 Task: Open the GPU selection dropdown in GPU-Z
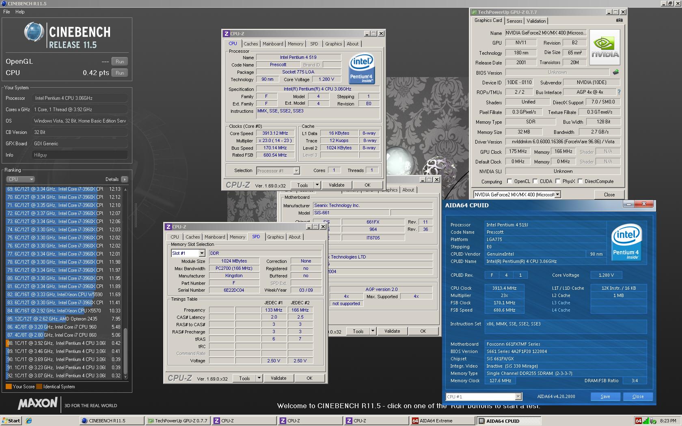(557, 195)
